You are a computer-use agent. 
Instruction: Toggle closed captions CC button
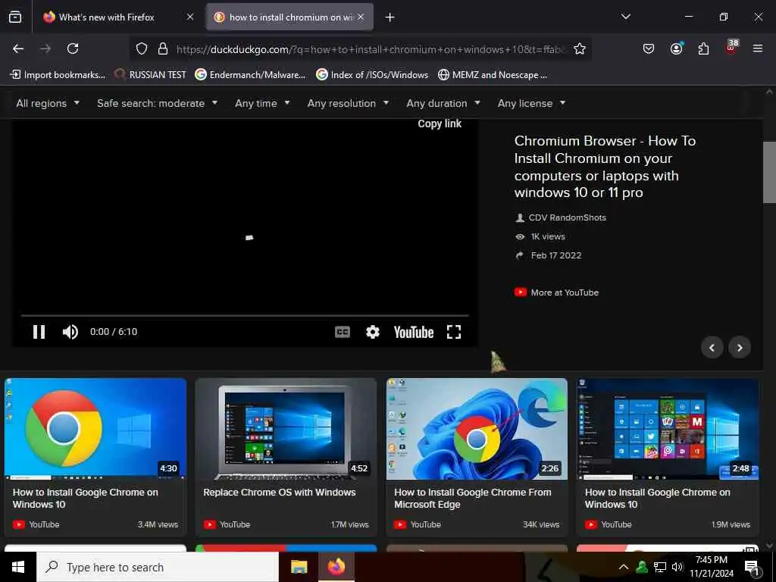point(342,332)
